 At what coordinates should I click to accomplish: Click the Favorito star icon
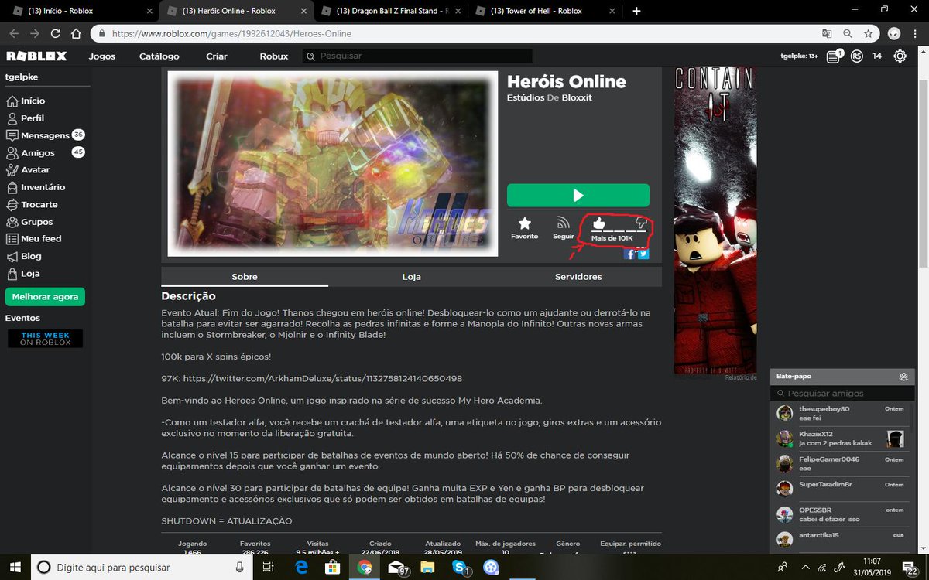[x=524, y=223]
